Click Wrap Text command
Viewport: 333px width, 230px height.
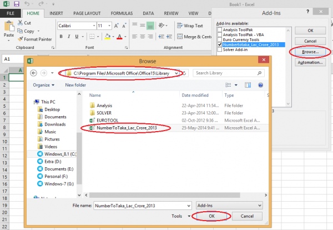[x=190, y=26]
